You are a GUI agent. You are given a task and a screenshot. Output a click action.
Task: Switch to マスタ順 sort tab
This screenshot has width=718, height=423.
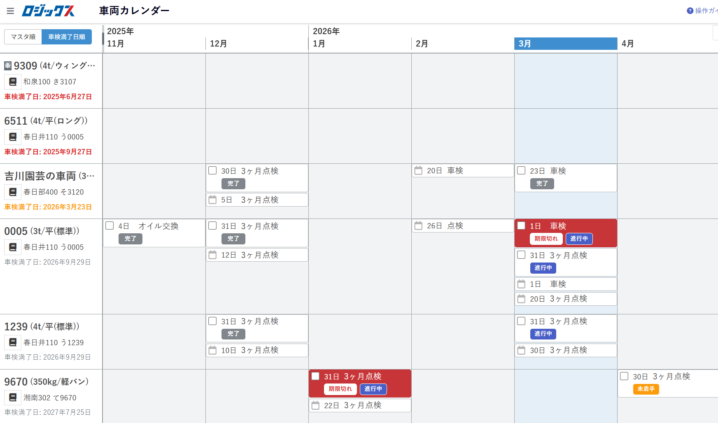point(23,37)
